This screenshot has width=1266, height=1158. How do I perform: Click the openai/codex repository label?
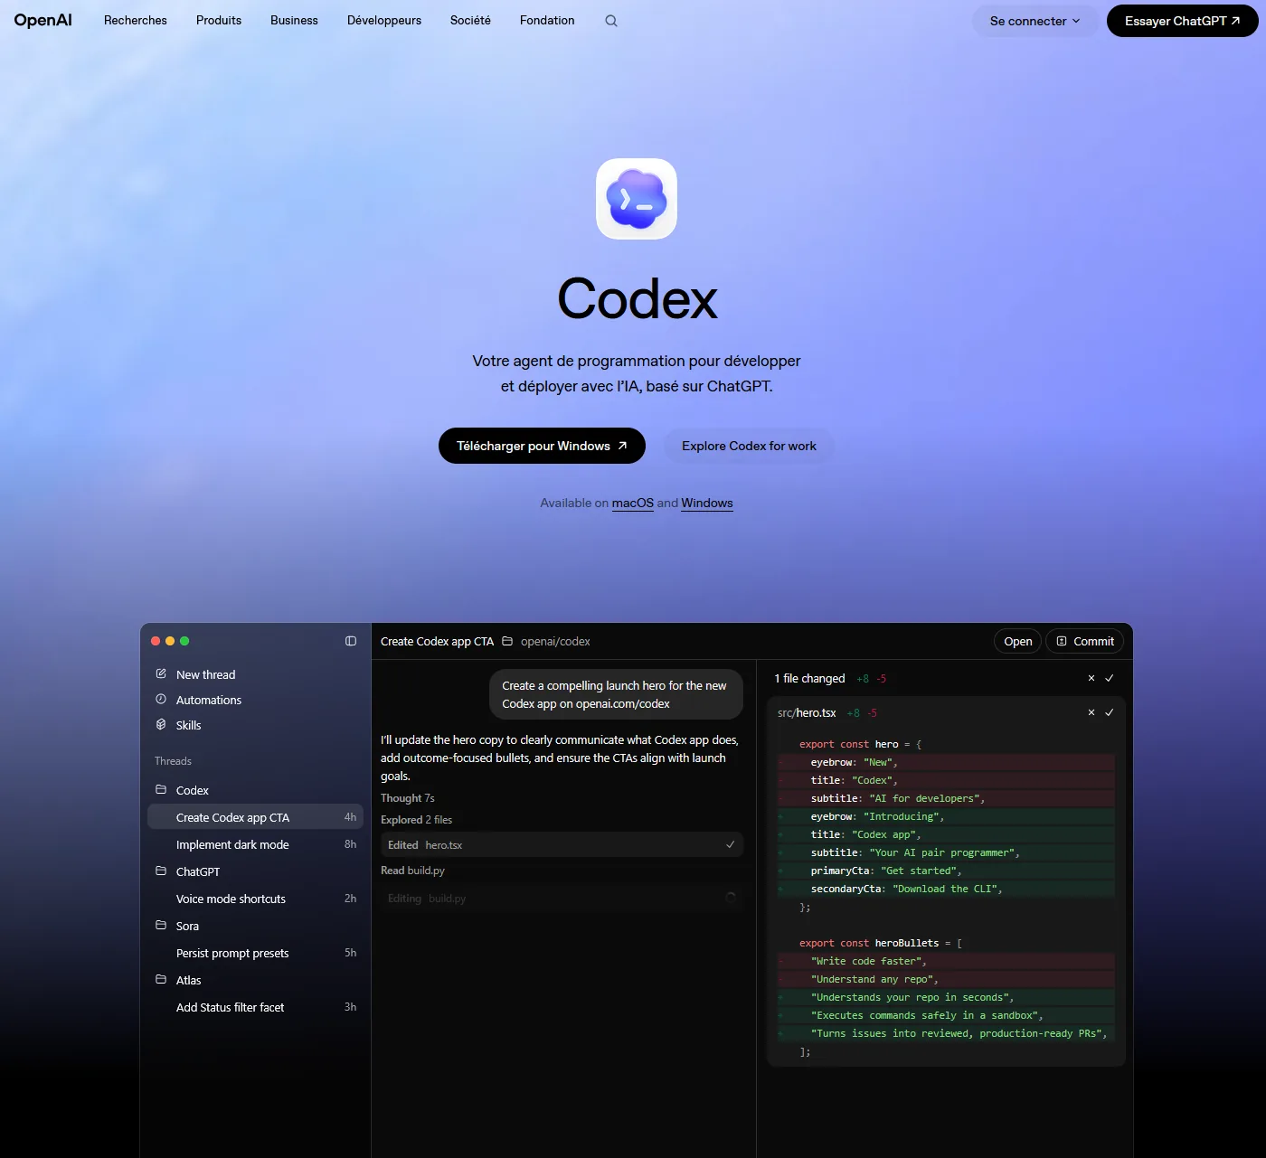tap(555, 641)
